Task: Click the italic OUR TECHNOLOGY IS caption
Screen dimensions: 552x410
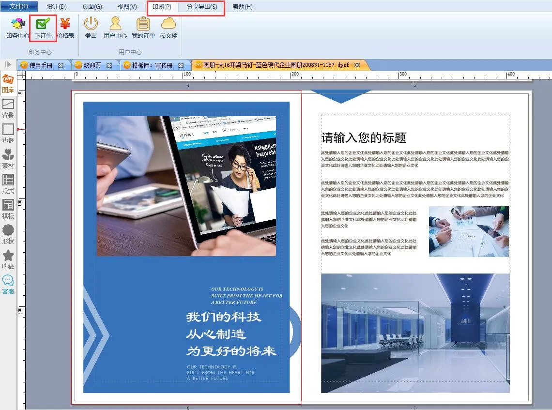Action: [247, 296]
